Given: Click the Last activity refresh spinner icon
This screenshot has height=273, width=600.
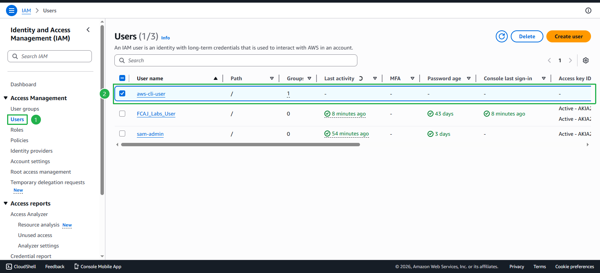Looking at the screenshot, I should tap(360, 78).
